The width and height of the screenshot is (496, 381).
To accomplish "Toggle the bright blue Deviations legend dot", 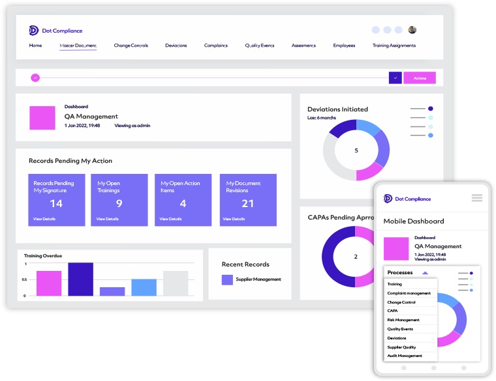I will (x=431, y=135).
